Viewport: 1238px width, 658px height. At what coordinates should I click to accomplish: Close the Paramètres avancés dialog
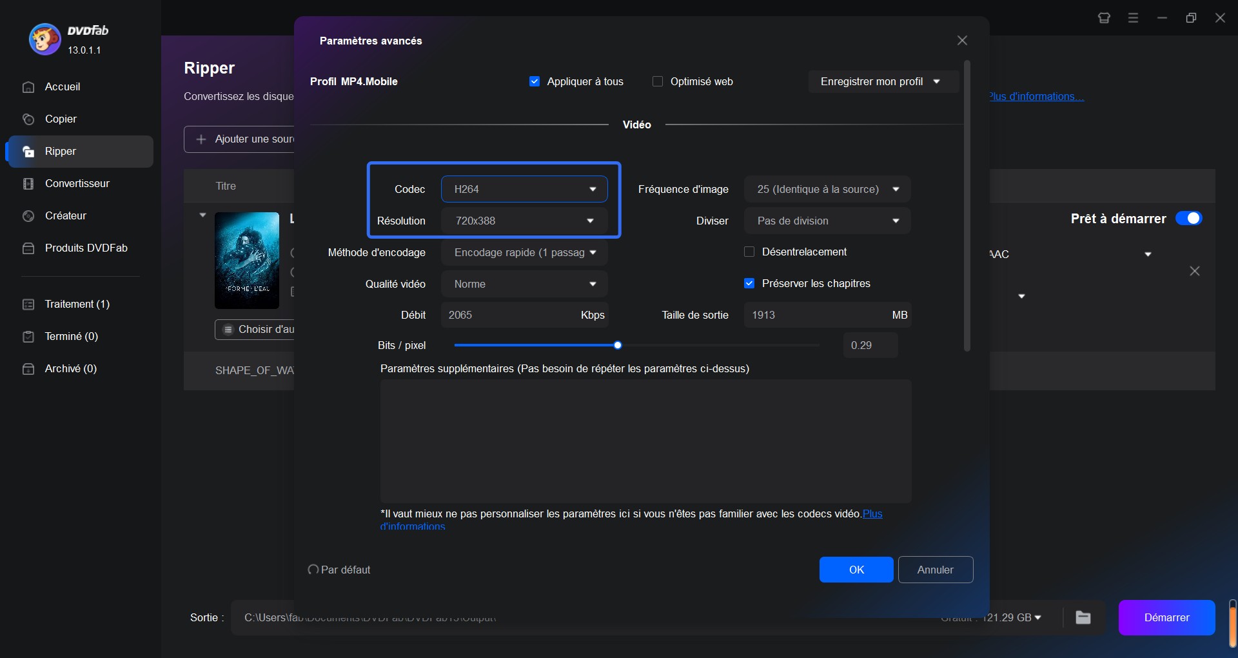pyautogui.click(x=962, y=41)
